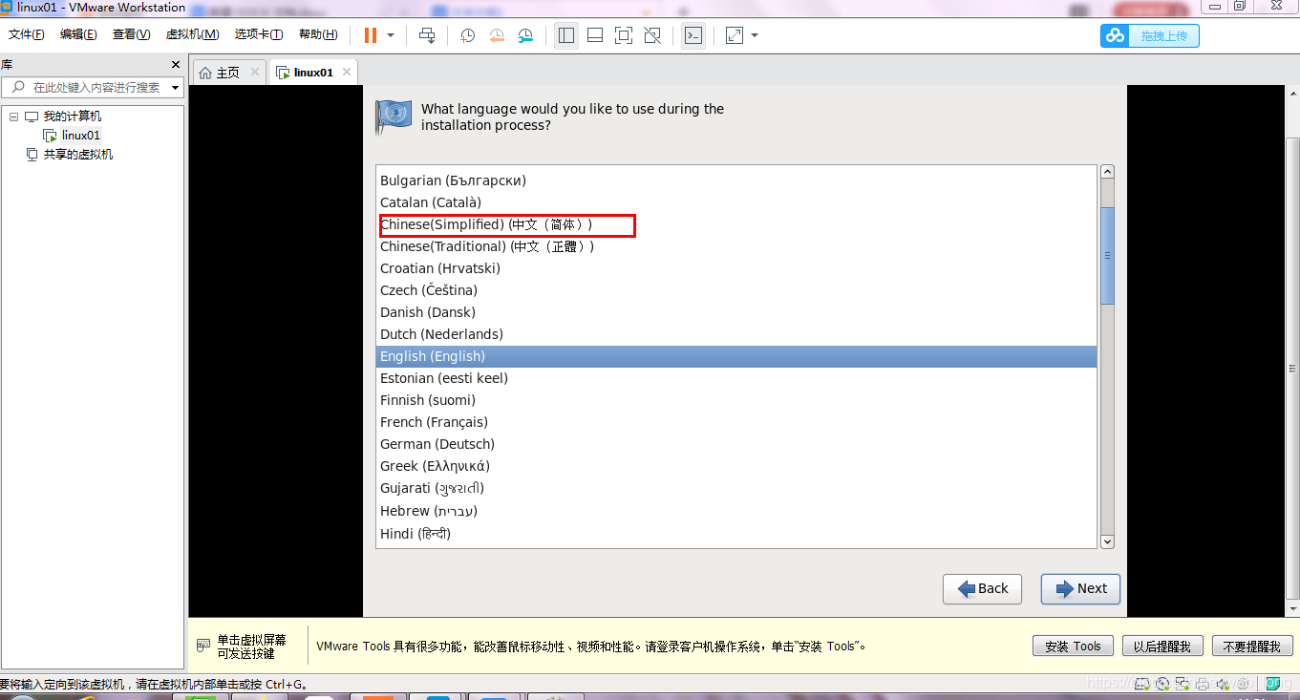1300x700 pixels.
Task: Select Czech (Čeština) language
Action: point(735,290)
